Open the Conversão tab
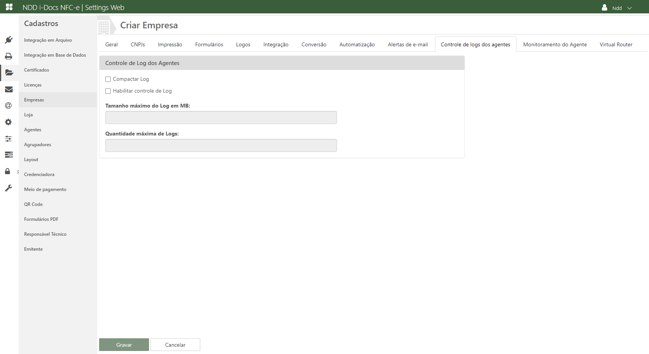This screenshot has width=649, height=354. coord(314,44)
